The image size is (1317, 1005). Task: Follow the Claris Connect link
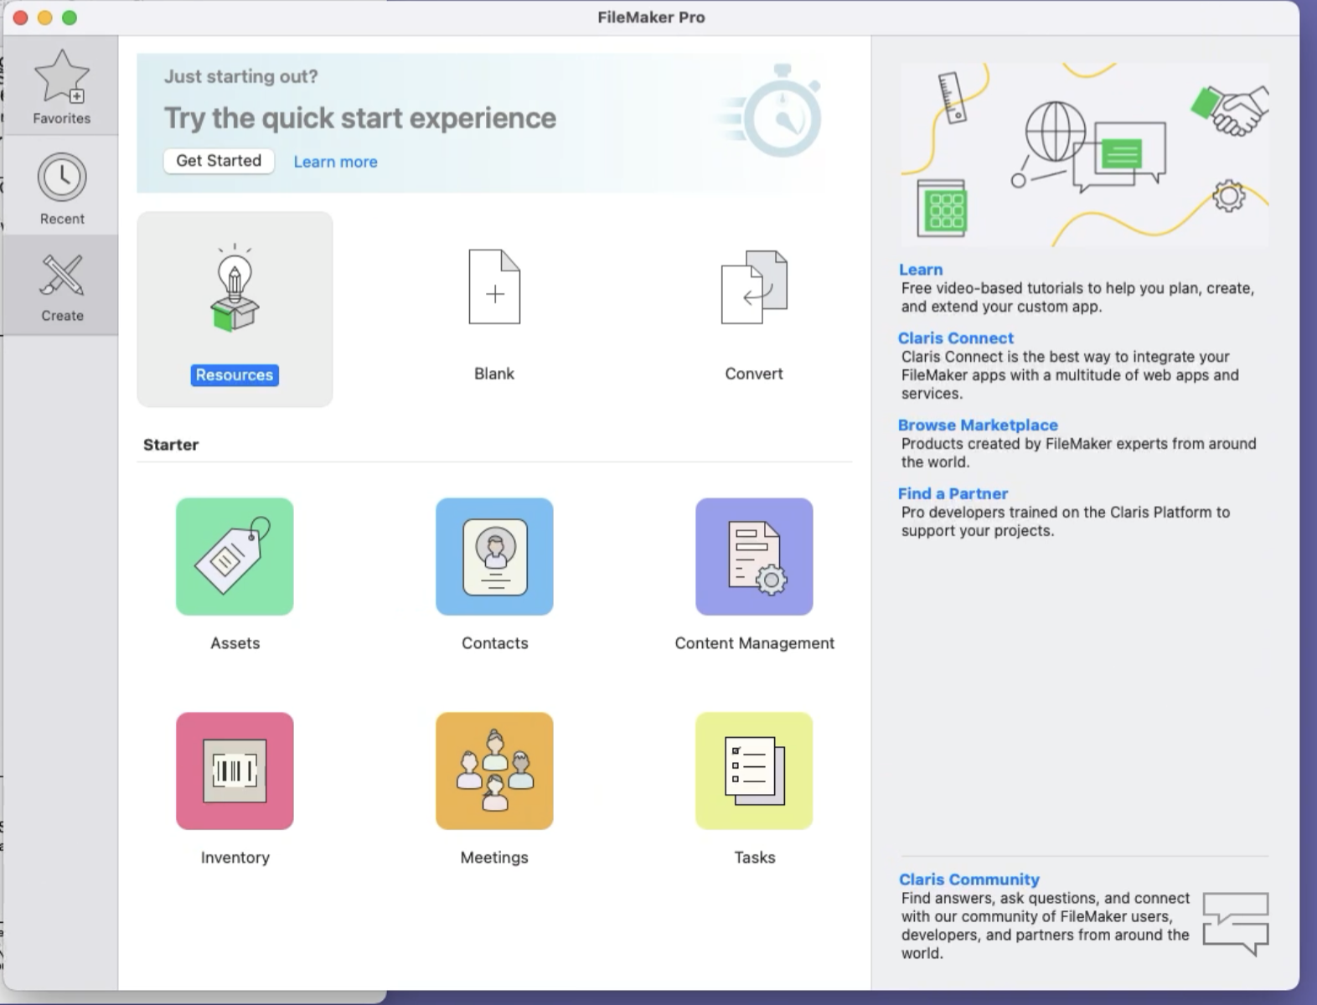click(x=956, y=338)
